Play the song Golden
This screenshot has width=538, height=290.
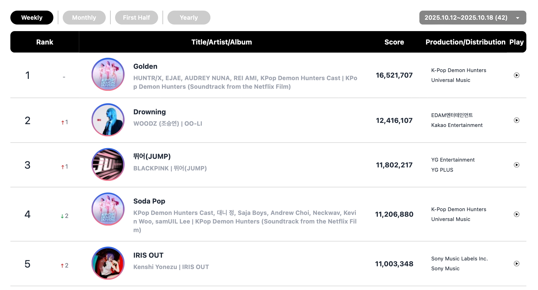click(x=517, y=75)
